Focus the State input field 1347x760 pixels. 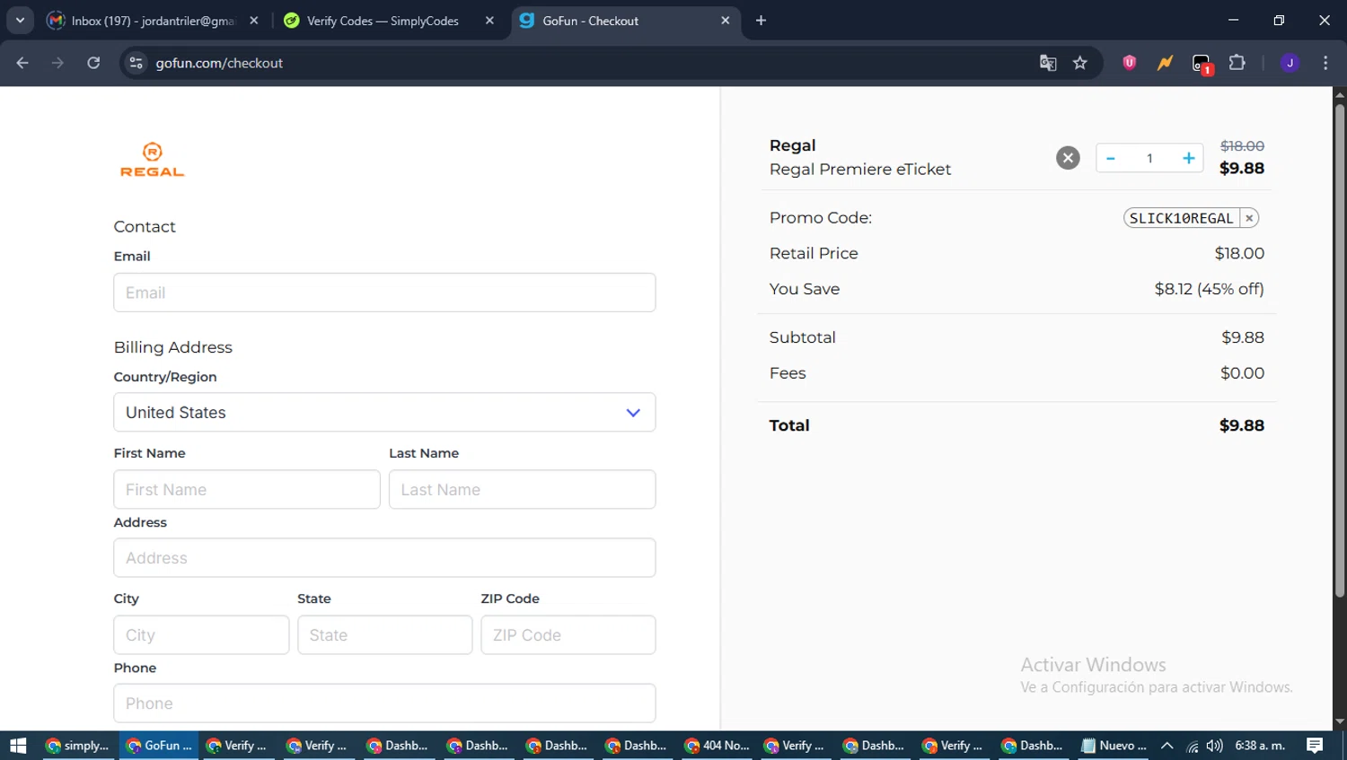point(384,635)
